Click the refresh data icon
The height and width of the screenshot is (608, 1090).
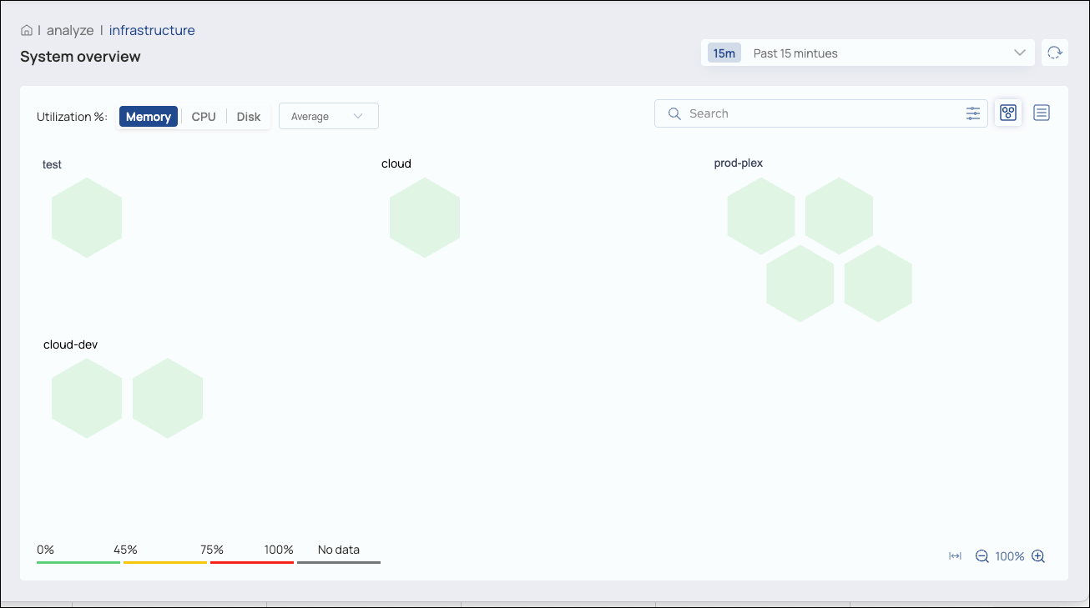(x=1054, y=52)
